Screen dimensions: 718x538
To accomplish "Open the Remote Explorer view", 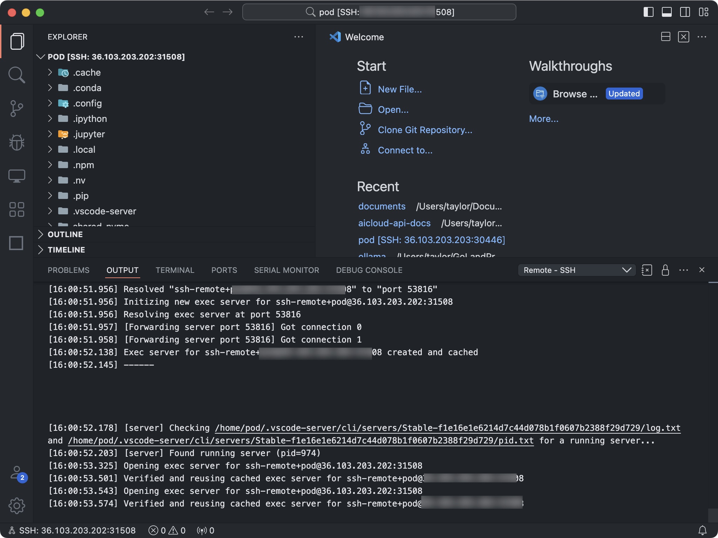I will click(x=17, y=176).
